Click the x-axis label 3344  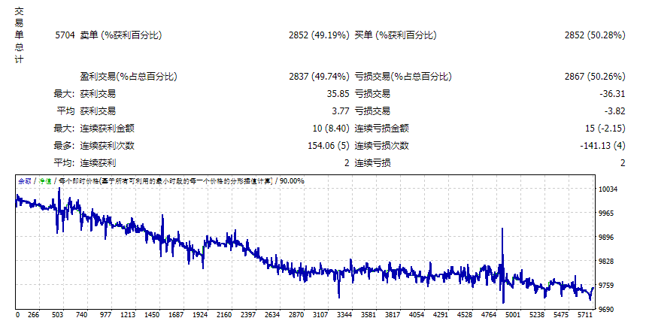click(344, 314)
